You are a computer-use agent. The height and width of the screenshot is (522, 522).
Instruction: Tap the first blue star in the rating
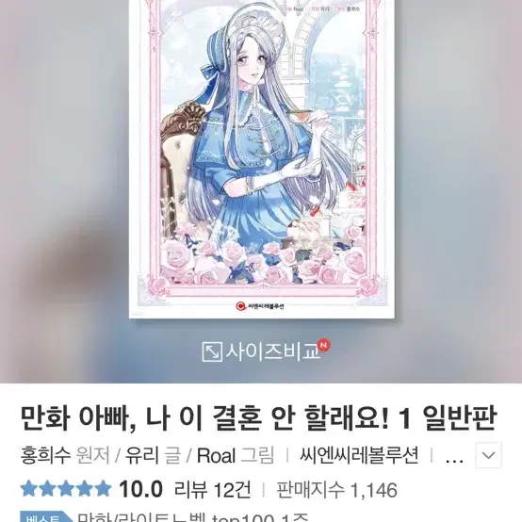[29, 489]
